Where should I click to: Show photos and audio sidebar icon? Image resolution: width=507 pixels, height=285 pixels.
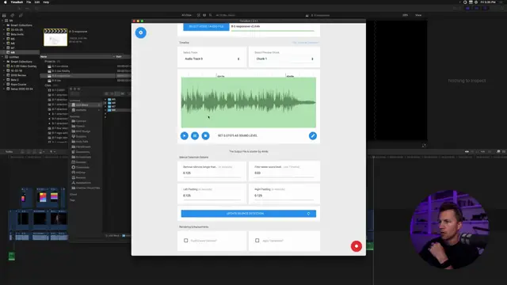(13, 15)
